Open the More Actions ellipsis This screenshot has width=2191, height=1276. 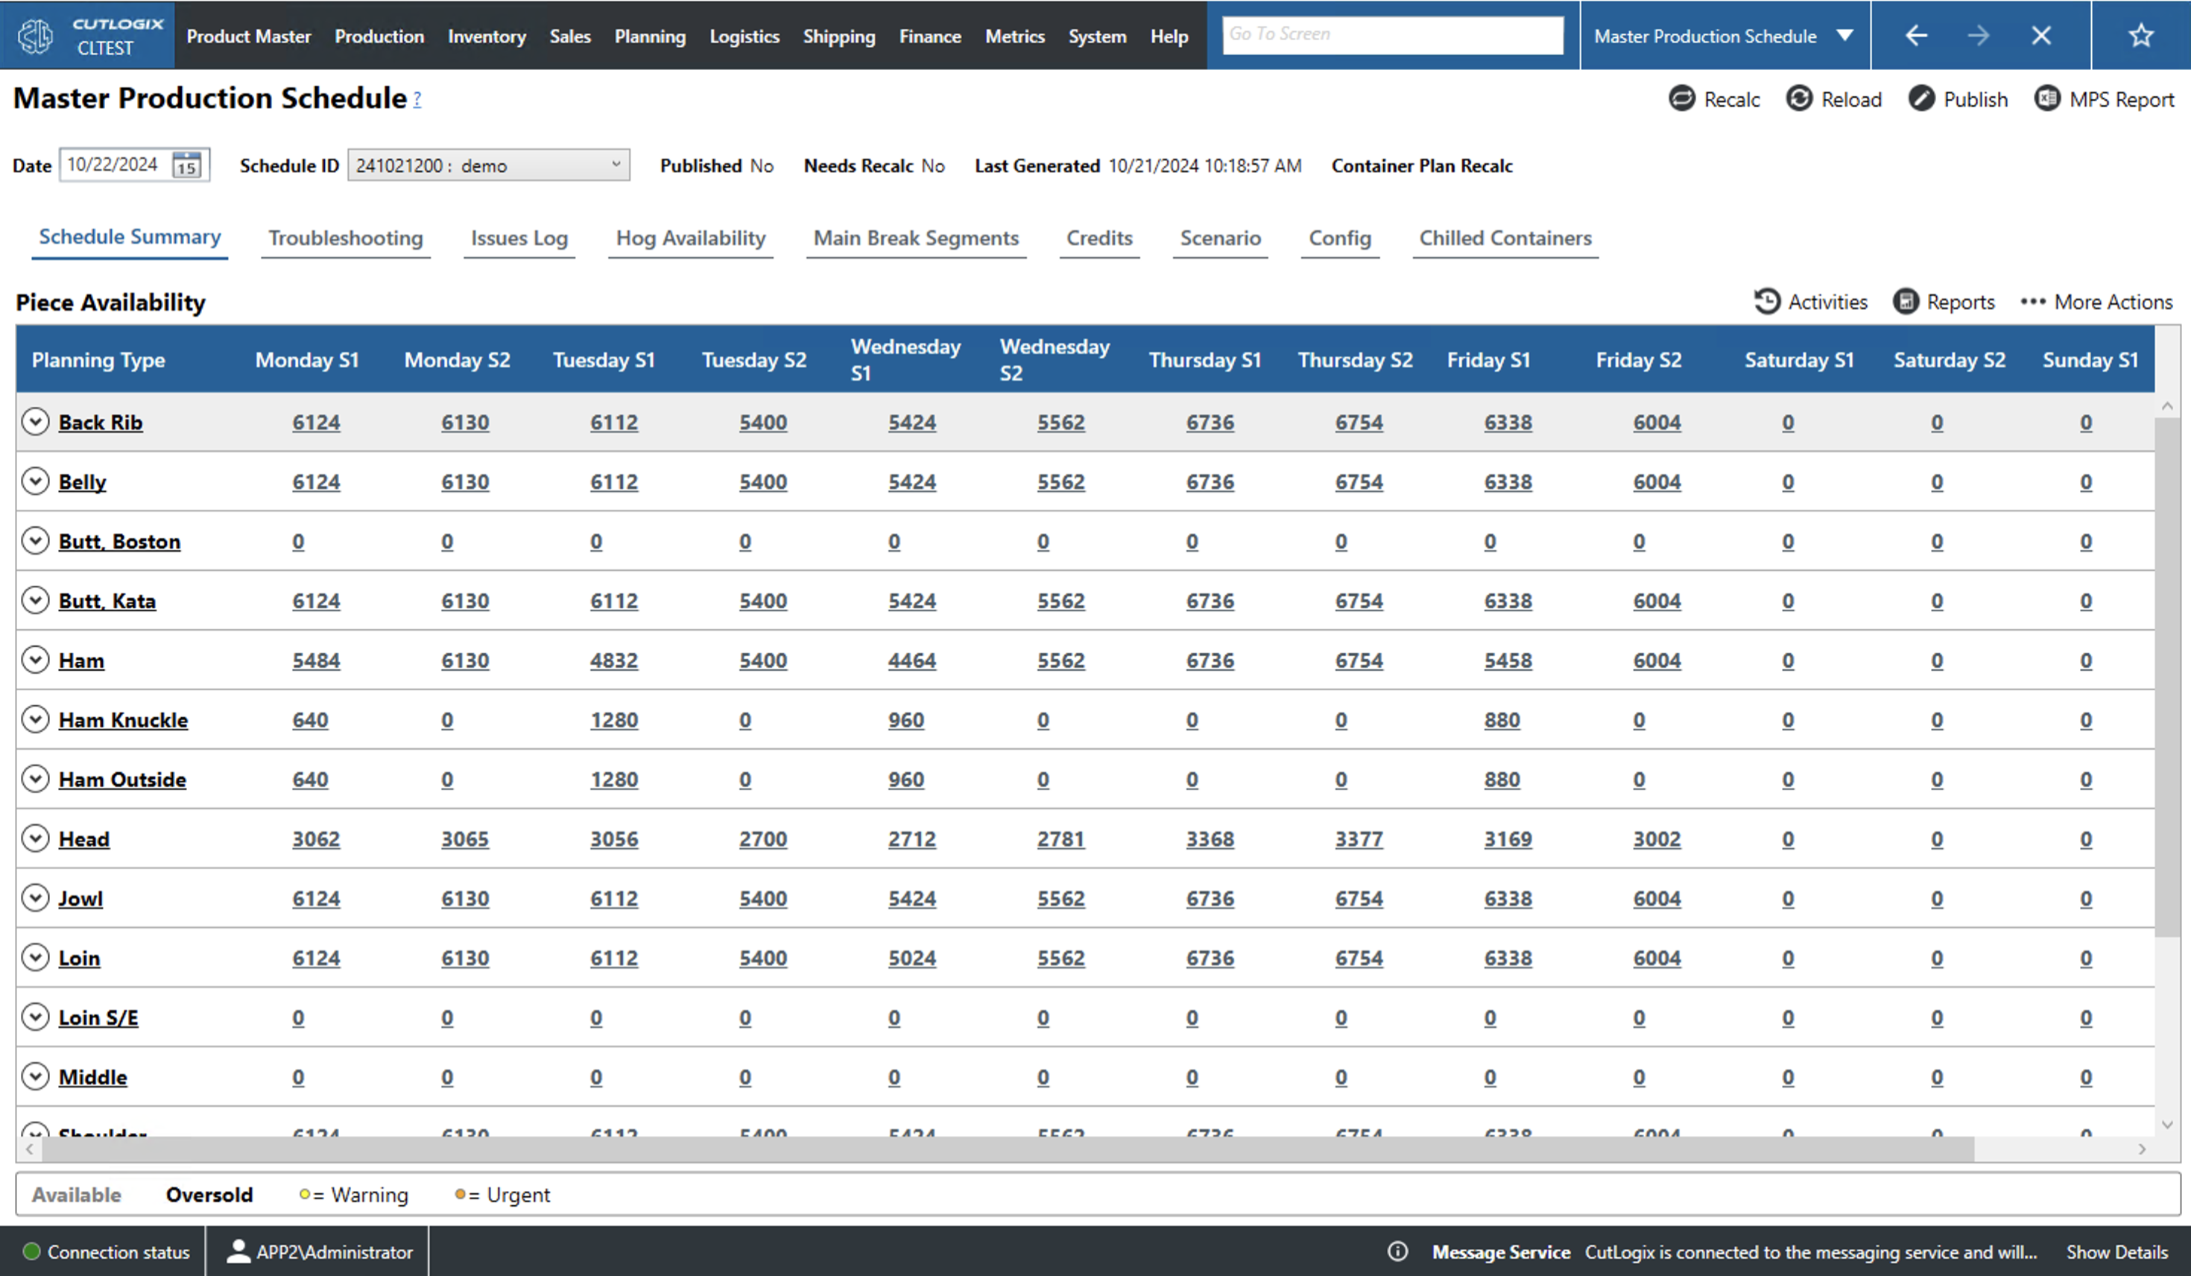coord(2032,301)
